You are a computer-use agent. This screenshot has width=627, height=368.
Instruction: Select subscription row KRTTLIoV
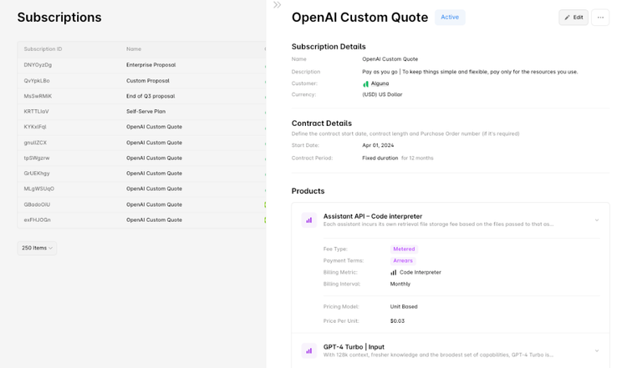click(x=141, y=112)
